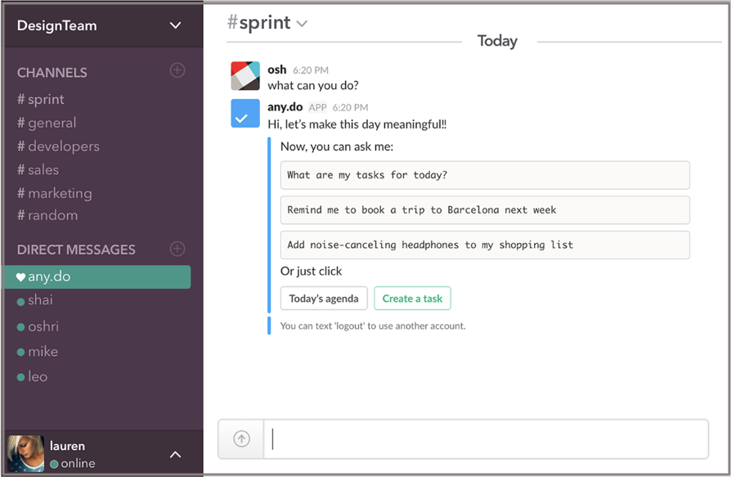Viewport: 731px width, 477px height.
Task: Focus the message input field
Action: (486, 439)
